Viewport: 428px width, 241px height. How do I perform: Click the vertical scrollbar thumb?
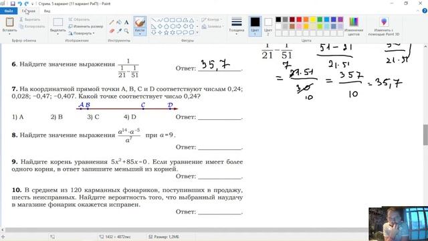425,135
